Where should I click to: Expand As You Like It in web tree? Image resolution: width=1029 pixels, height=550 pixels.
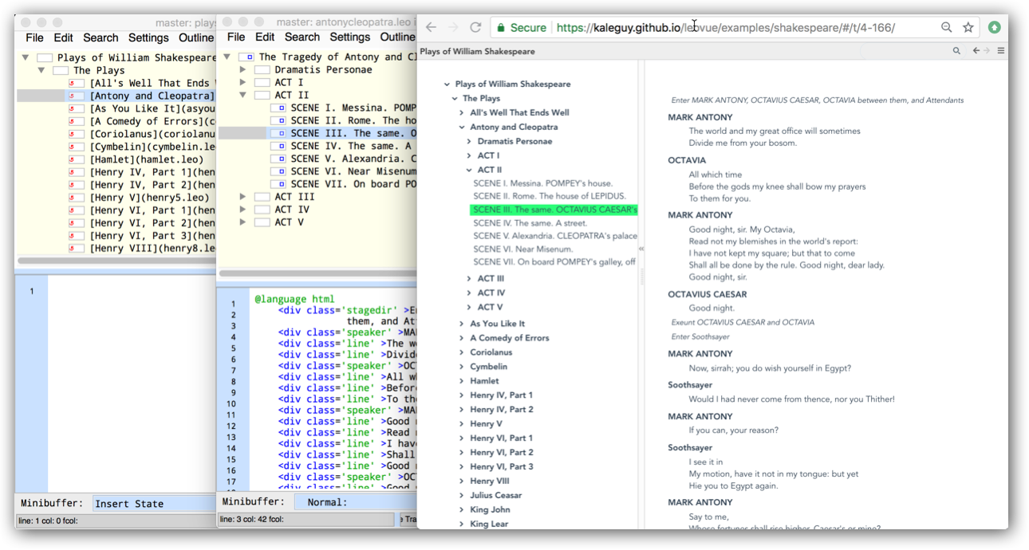click(x=462, y=324)
